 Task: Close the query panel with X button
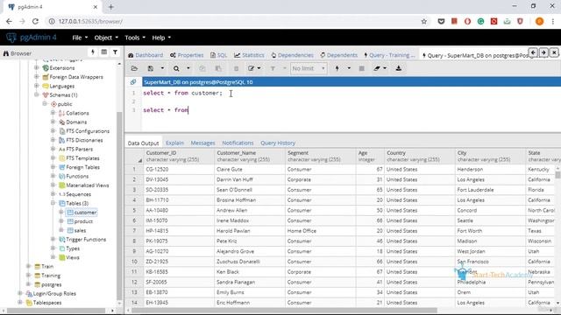(554, 52)
